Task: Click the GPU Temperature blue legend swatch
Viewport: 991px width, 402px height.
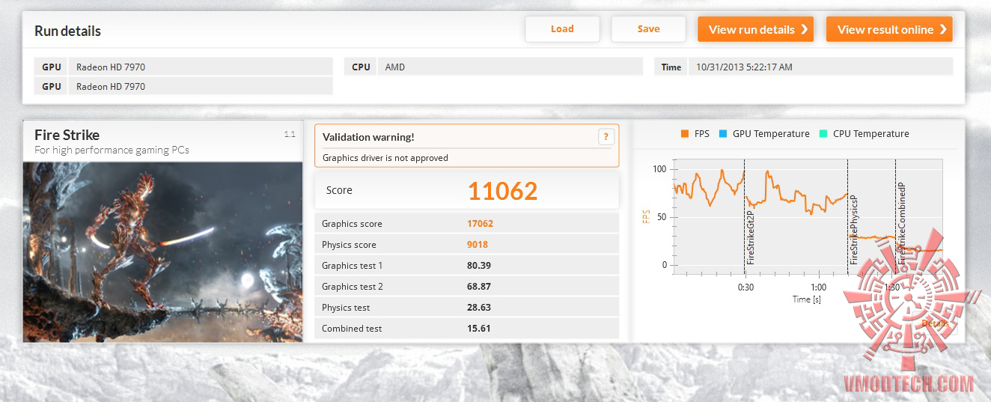Action: 722,134
